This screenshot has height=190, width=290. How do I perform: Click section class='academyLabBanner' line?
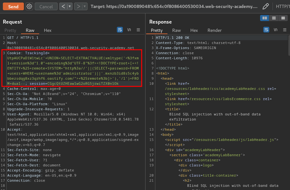pos(207,155)
